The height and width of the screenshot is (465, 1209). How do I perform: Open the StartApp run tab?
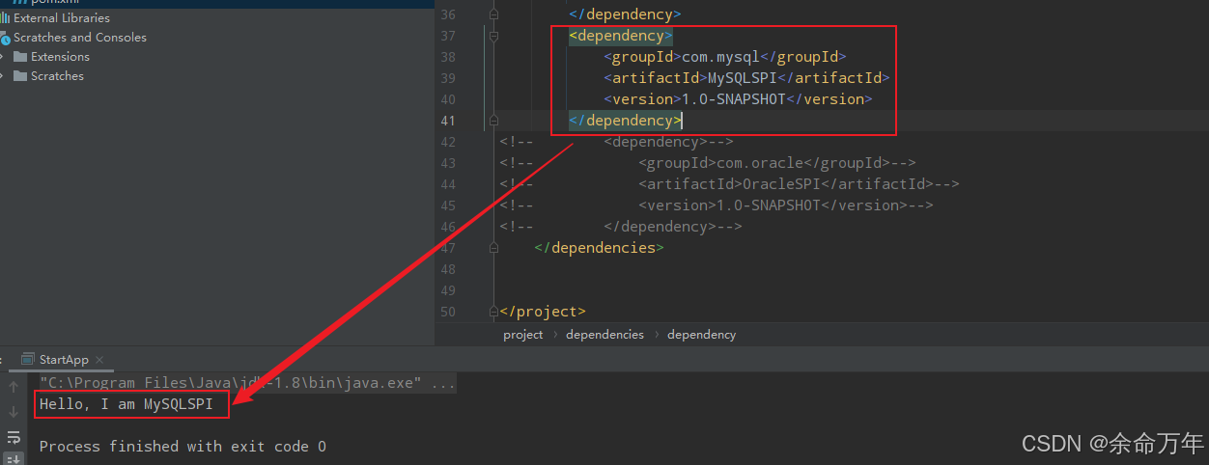coord(64,359)
